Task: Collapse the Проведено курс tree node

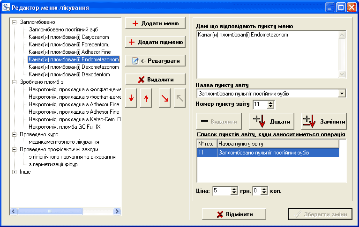Action: (14, 134)
